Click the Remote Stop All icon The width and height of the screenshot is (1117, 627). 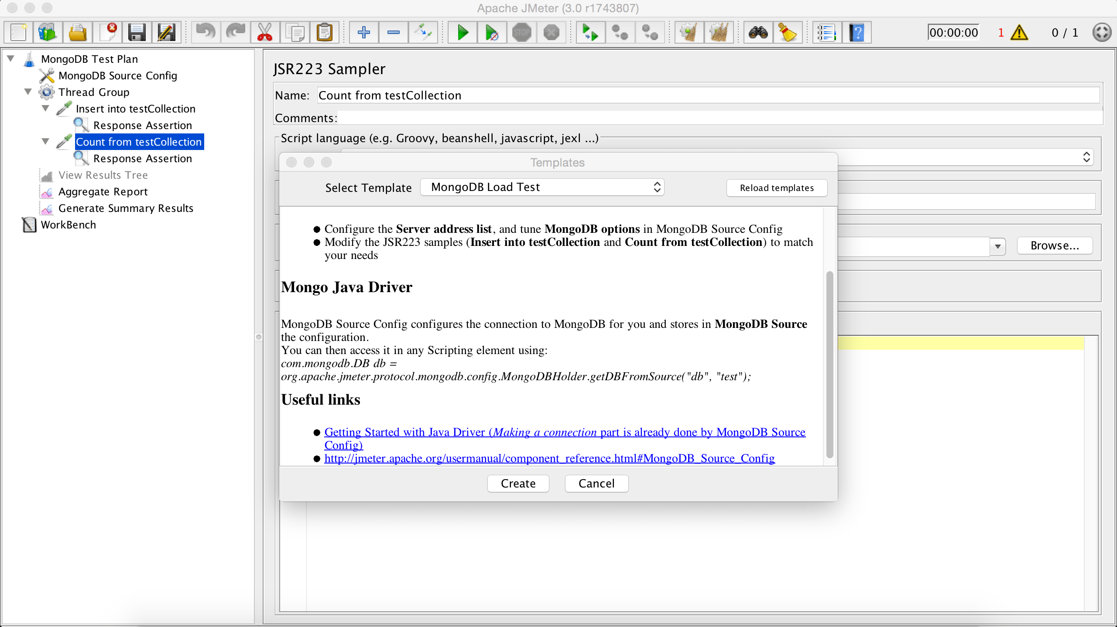pyautogui.click(x=620, y=33)
